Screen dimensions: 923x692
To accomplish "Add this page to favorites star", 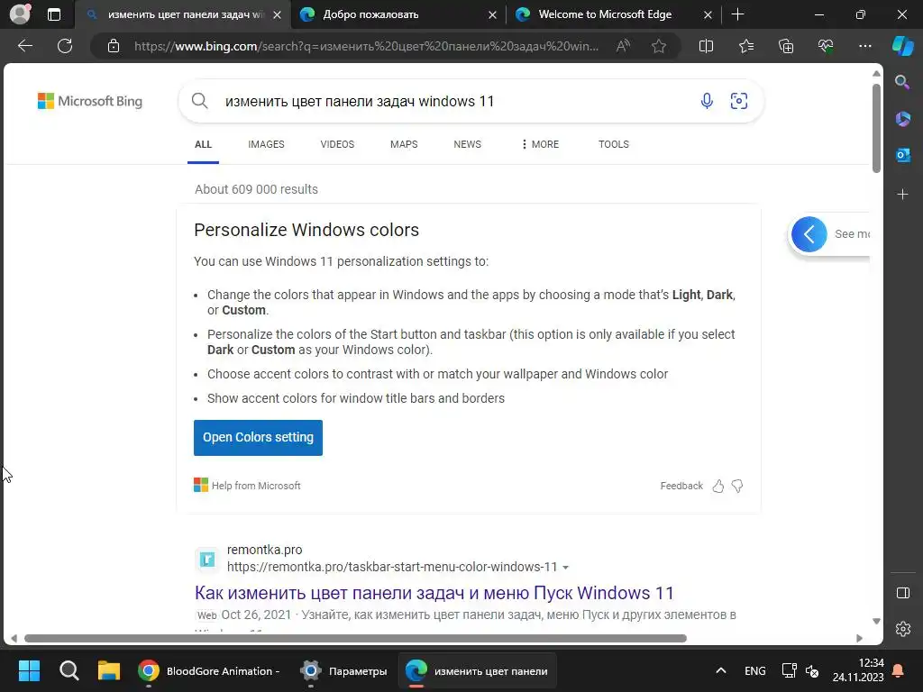I will click(x=659, y=46).
